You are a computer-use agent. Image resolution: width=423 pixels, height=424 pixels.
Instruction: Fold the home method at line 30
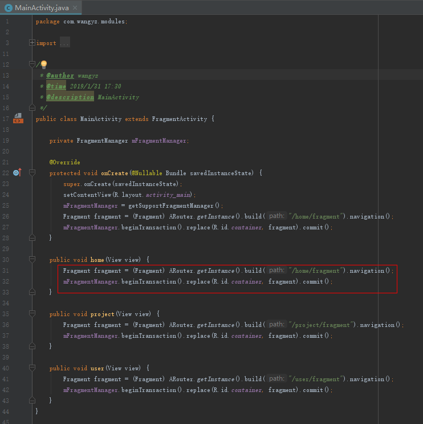32,260
